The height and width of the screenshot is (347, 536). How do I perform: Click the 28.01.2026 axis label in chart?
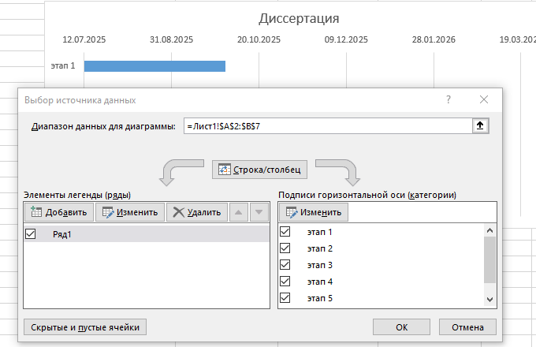click(434, 39)
